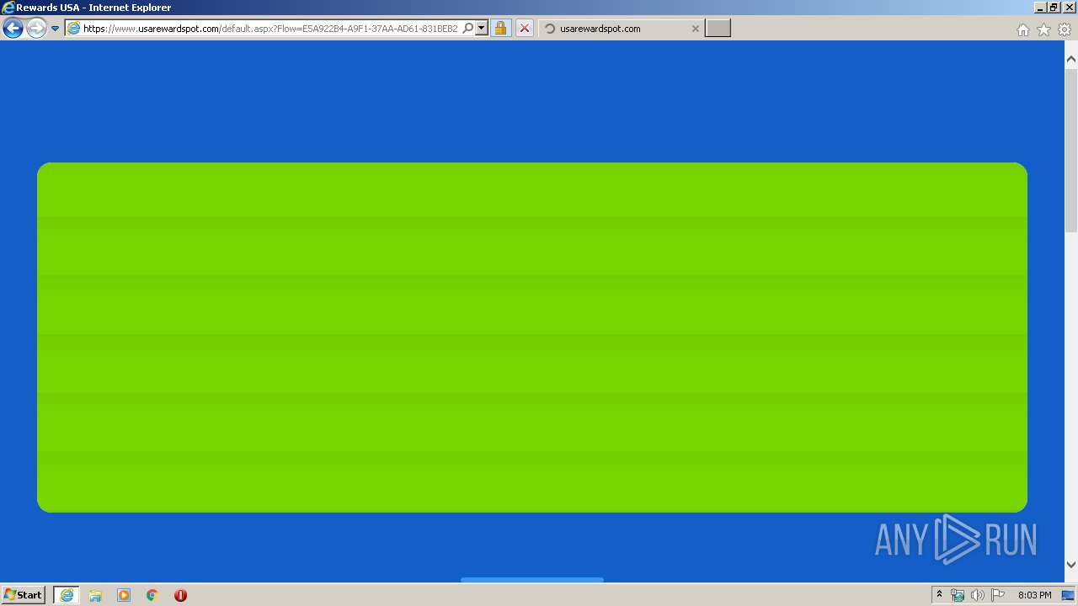Click the scrollbar up arrow
Viewport: 1078px width, 606px height.
[1071, 60]
